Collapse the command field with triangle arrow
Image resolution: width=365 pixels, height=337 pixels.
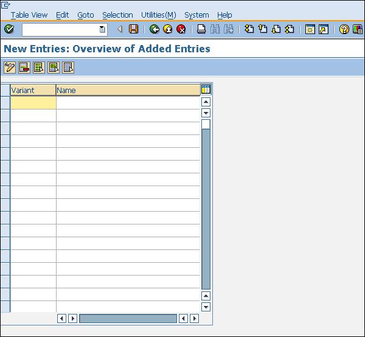pyautogui.click(x=120, y=29)
